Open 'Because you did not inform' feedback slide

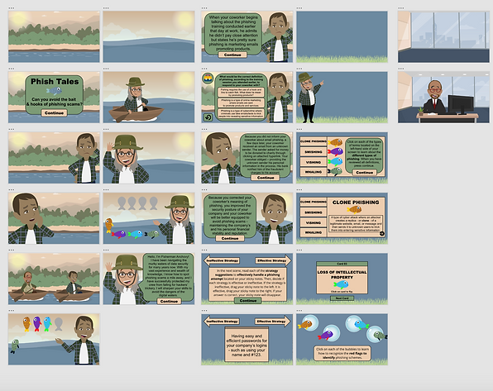click(x=247, y=158)
